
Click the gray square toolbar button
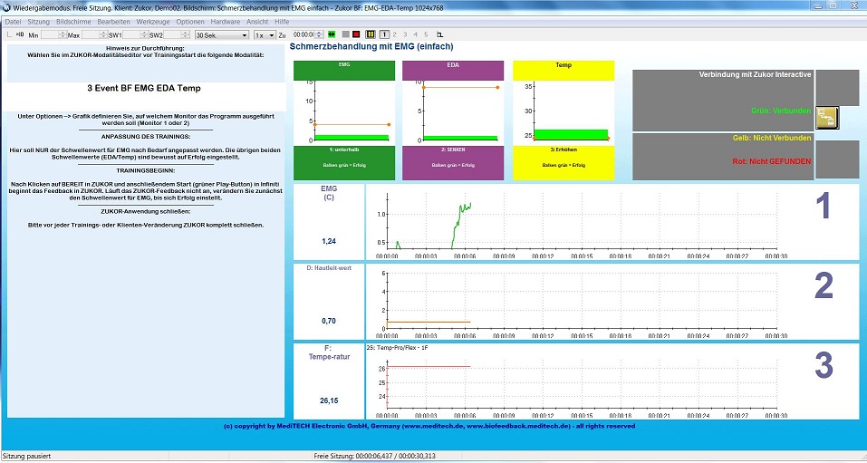pyautogui.click(x=345, y=34)
